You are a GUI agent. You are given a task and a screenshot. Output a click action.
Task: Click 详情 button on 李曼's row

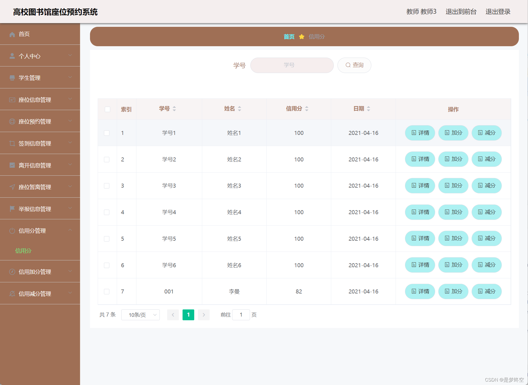[x=420, y=291]
